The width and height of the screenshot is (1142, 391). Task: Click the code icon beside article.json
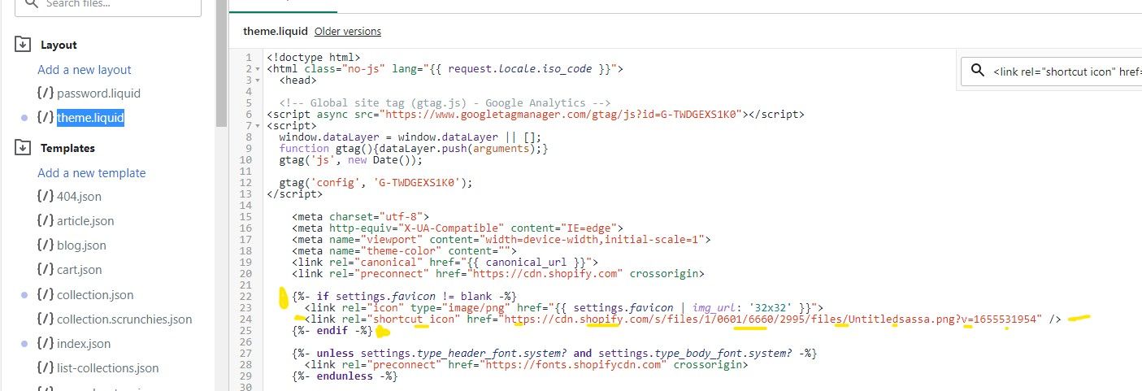[45, 221]
